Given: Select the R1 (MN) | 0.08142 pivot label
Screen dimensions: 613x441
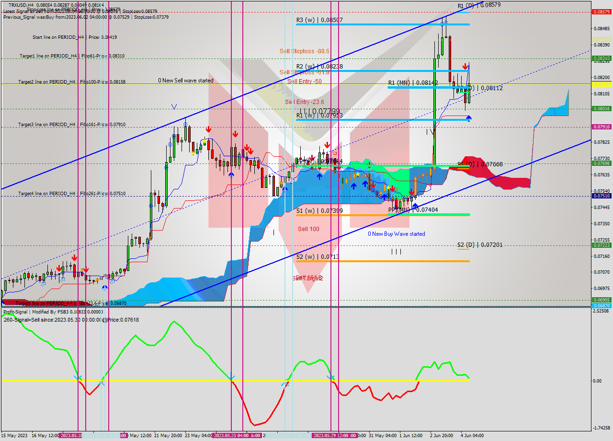Looking at the screenshot, I should [413, 83].
